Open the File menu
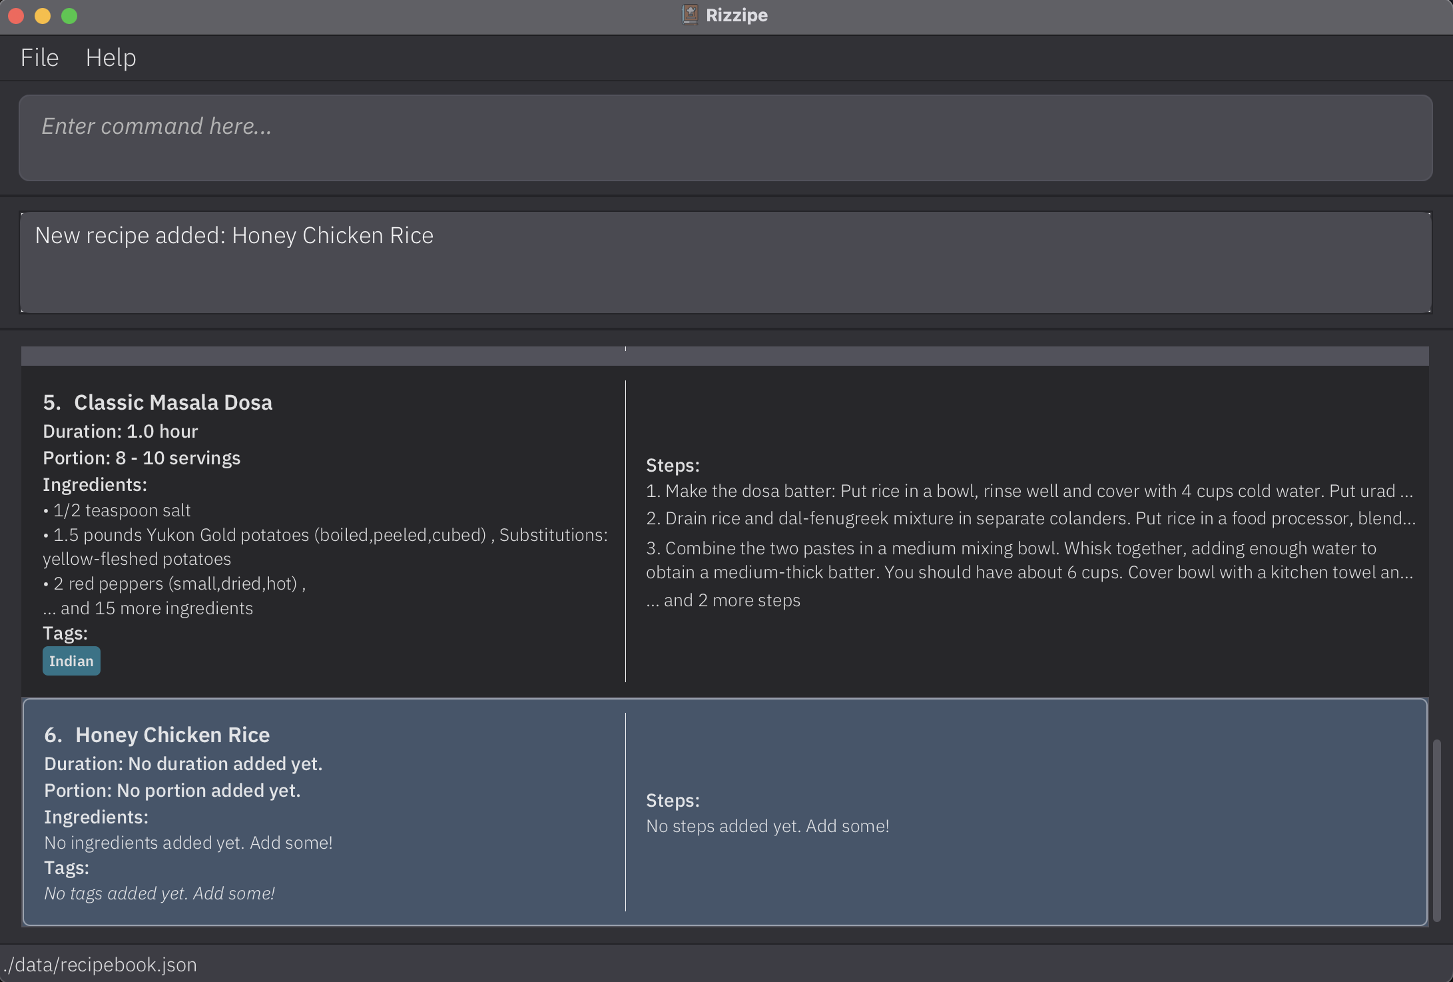Screen dimensions: 1453x982 coord(39,57)
